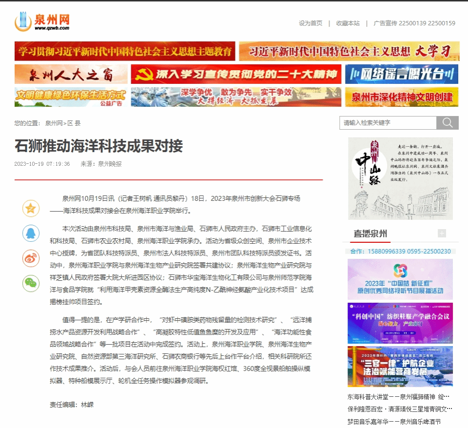Click the star favorites share icon
The image size is (468, 428).
(x=31, y=209)
